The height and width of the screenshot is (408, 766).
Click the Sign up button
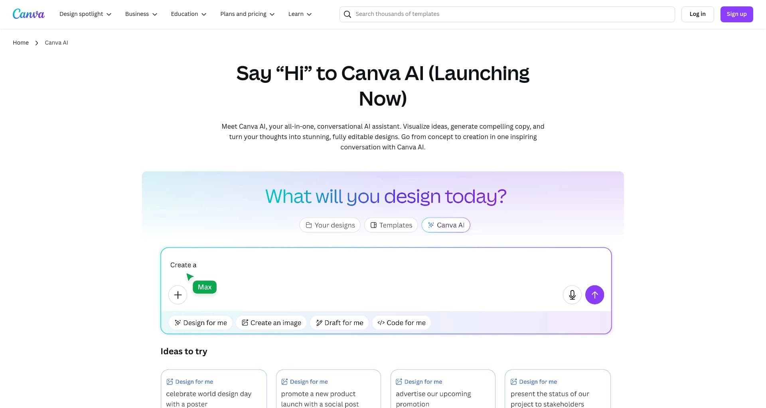pos(736,14)
